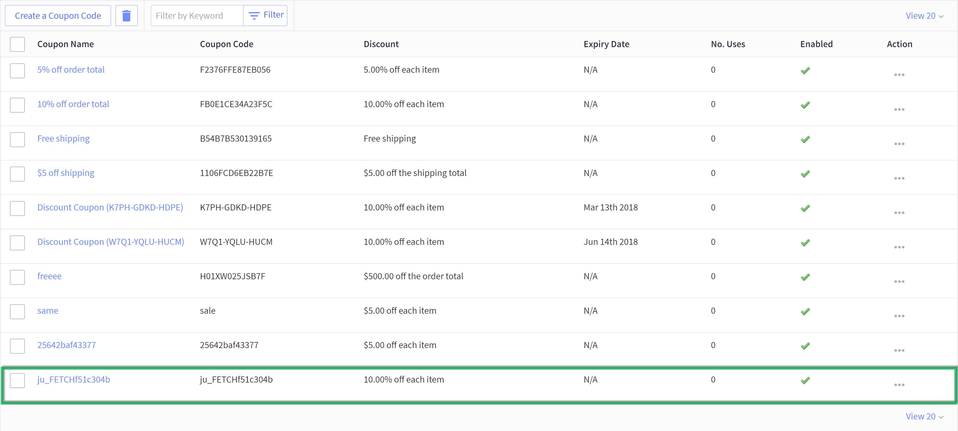Focus the Filter by Keyword field
Screen dimensions: 958x431
197,16
